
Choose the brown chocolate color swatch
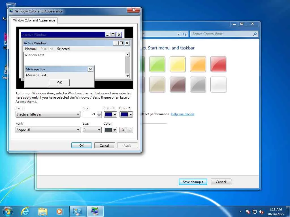[x=177, y=84]
